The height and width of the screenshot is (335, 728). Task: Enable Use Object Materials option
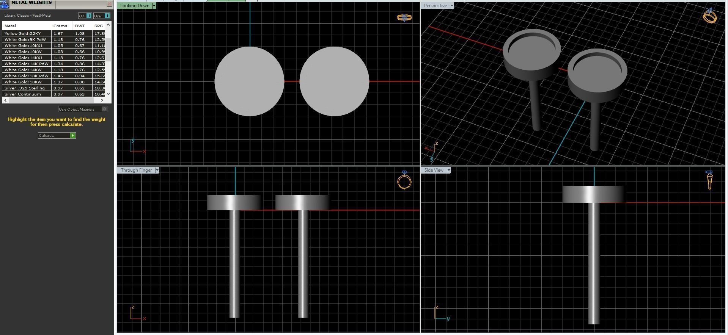pos(83,109)
